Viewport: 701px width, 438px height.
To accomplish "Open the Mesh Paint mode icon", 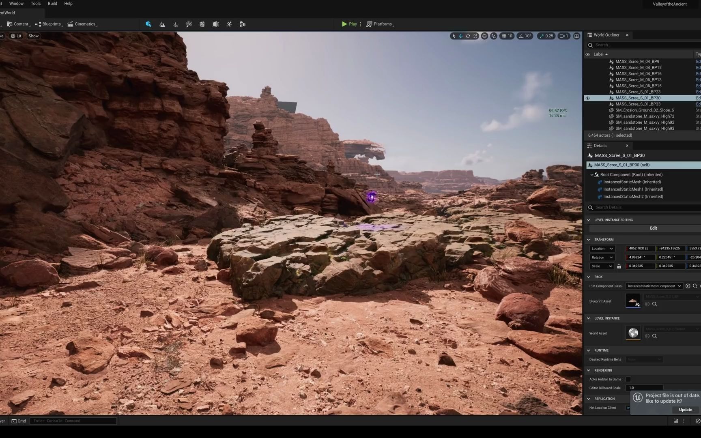I will [x=189, y=24].
